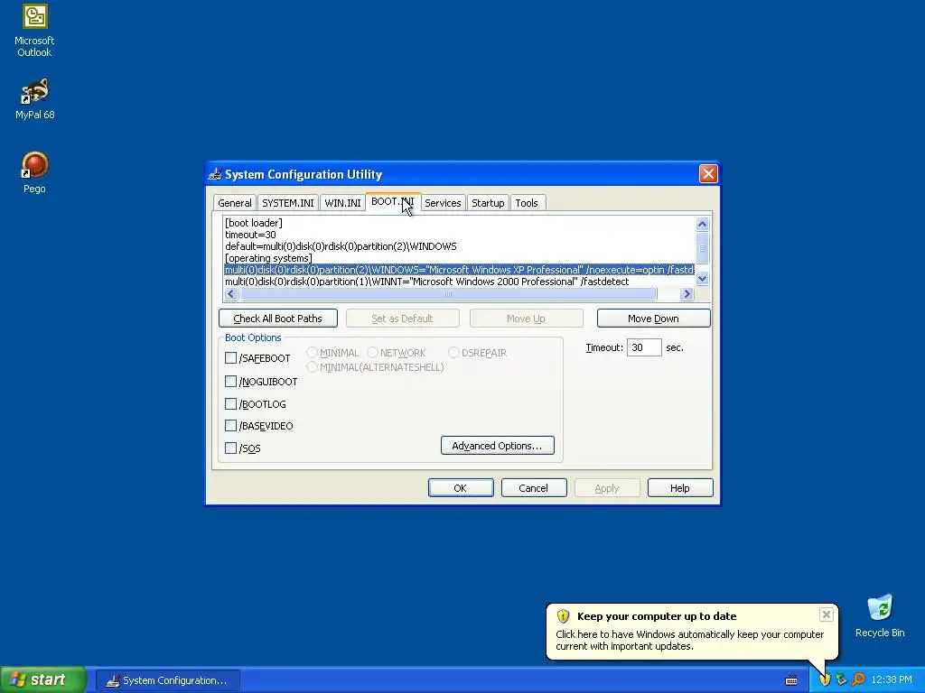Click the Move Down button
This screenshot has width=925, height=693.
pyautogui.click(x=653, y=319)
